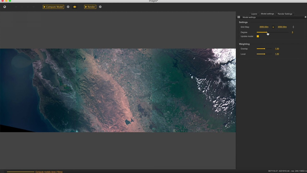Open the Render settings gear icon
Screen dimensions: 307x173
tap(100, 7)
